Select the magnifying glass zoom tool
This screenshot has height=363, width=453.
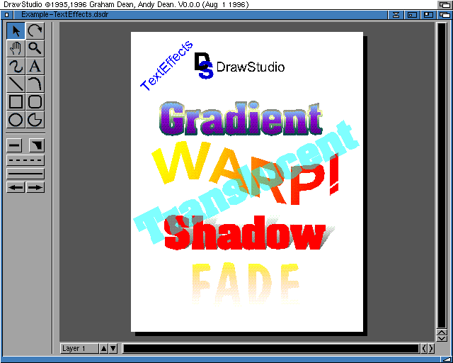pyautogui.click(x=35, y=48)
